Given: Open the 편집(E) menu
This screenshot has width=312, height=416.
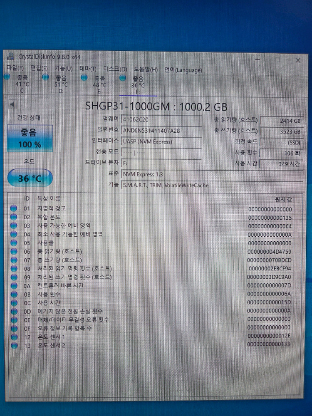Looking at the screenshot, I should pyautogui.click(x=39, y=68).
